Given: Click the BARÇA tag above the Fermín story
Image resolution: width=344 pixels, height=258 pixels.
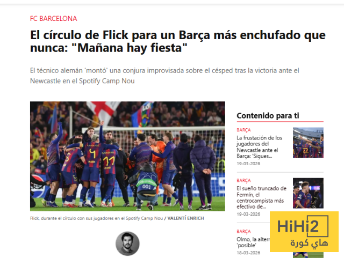Looking at the screenshot, I should 243,180.
